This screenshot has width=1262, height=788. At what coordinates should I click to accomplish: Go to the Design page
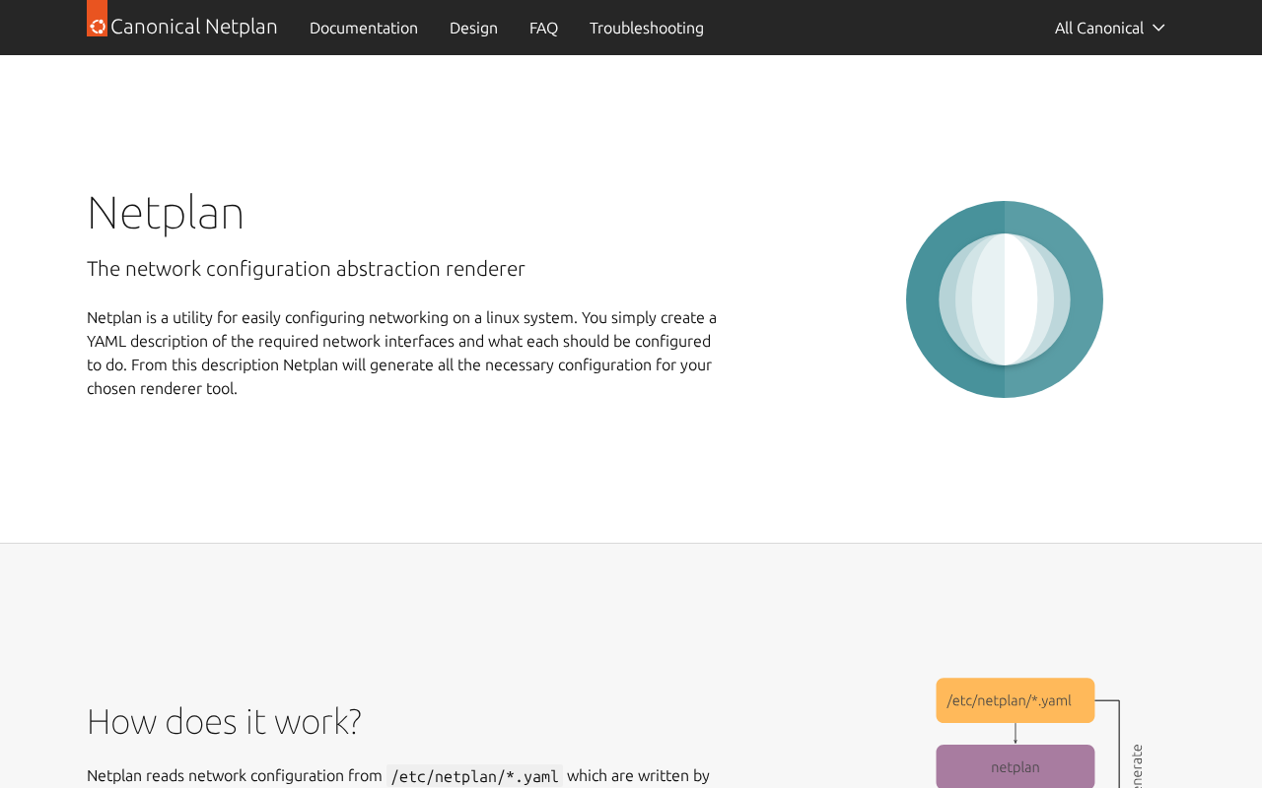point(473,28)
